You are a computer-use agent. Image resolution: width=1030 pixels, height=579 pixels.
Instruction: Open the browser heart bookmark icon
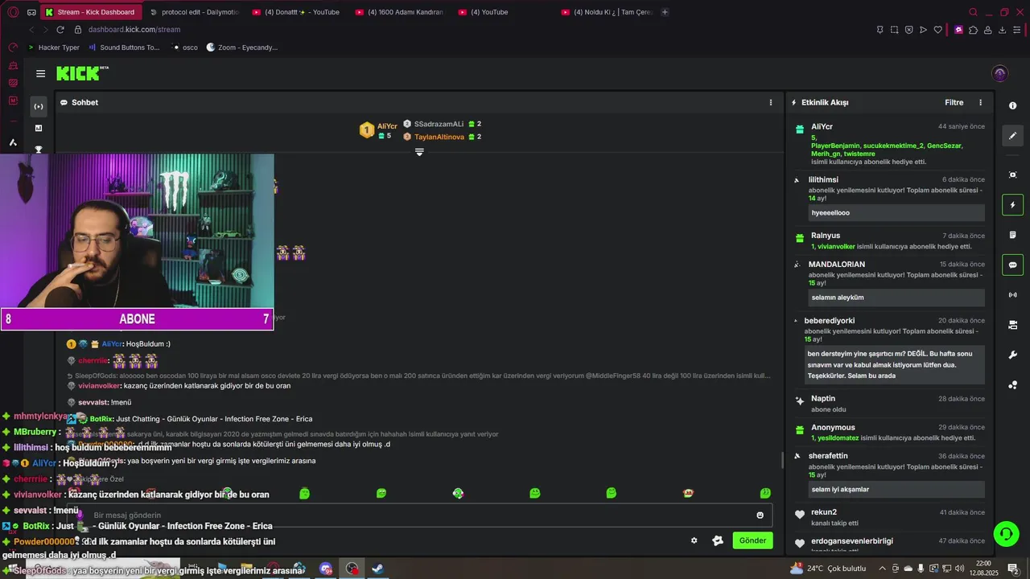[x=937, y=30]
